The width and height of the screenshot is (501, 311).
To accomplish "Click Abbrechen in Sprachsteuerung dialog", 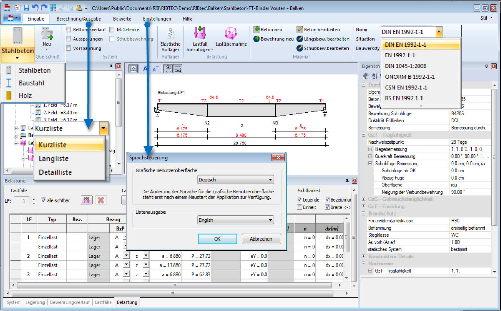I will pos(261,239).
